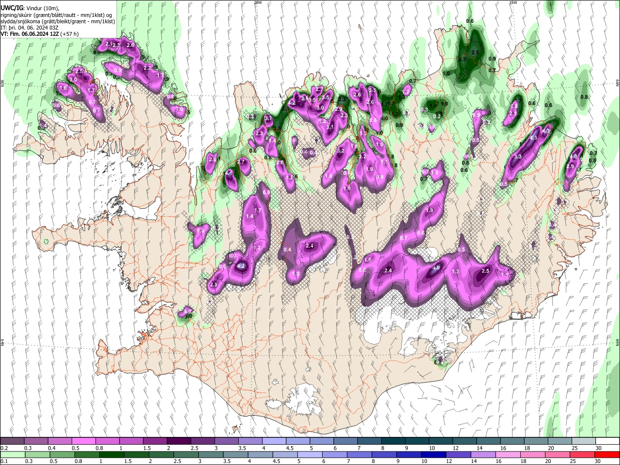Click the 4.0 snowfall value near the east coast
The width and height of the screenshot is (620, 465).
tap(573, 157)
